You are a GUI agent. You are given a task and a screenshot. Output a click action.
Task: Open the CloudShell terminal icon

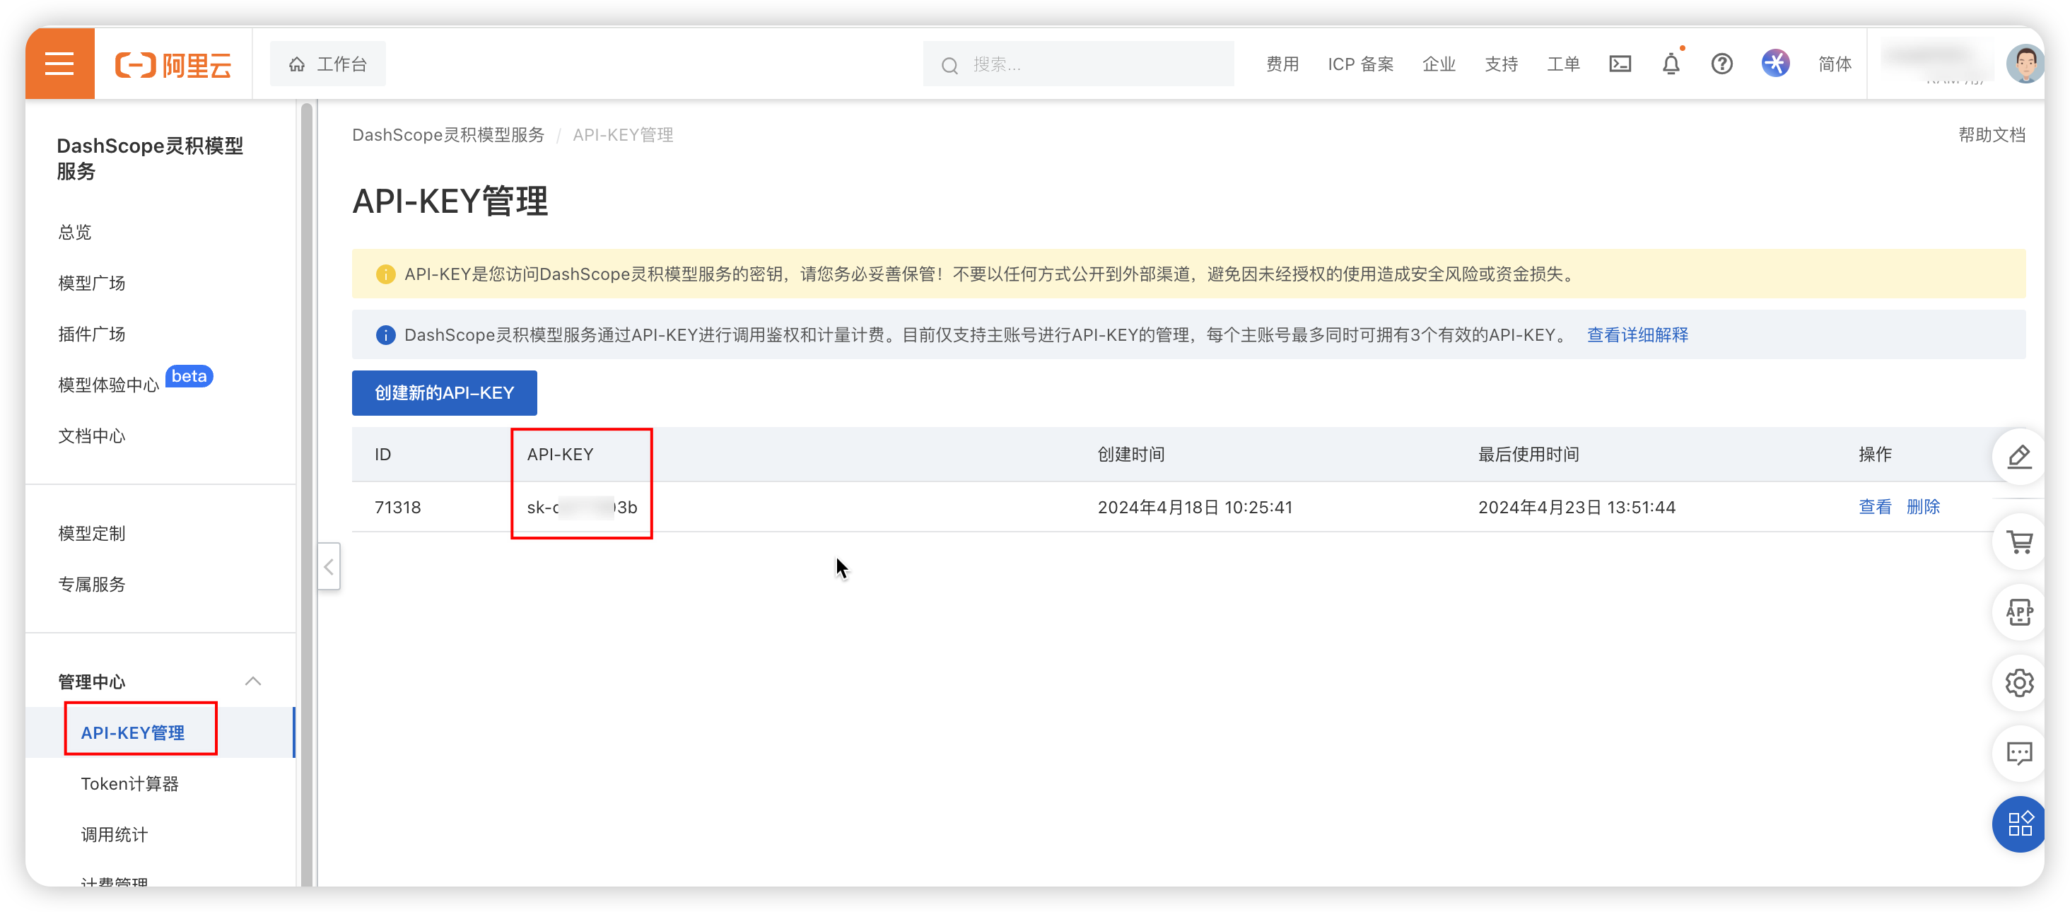click(x=1620, y=64)
